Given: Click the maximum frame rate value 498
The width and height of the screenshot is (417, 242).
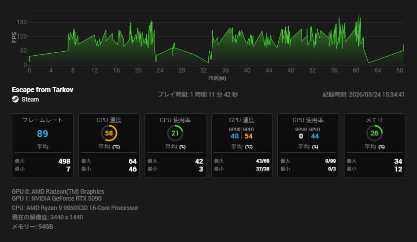Looking at the screenshot, I should coord(64,161).
